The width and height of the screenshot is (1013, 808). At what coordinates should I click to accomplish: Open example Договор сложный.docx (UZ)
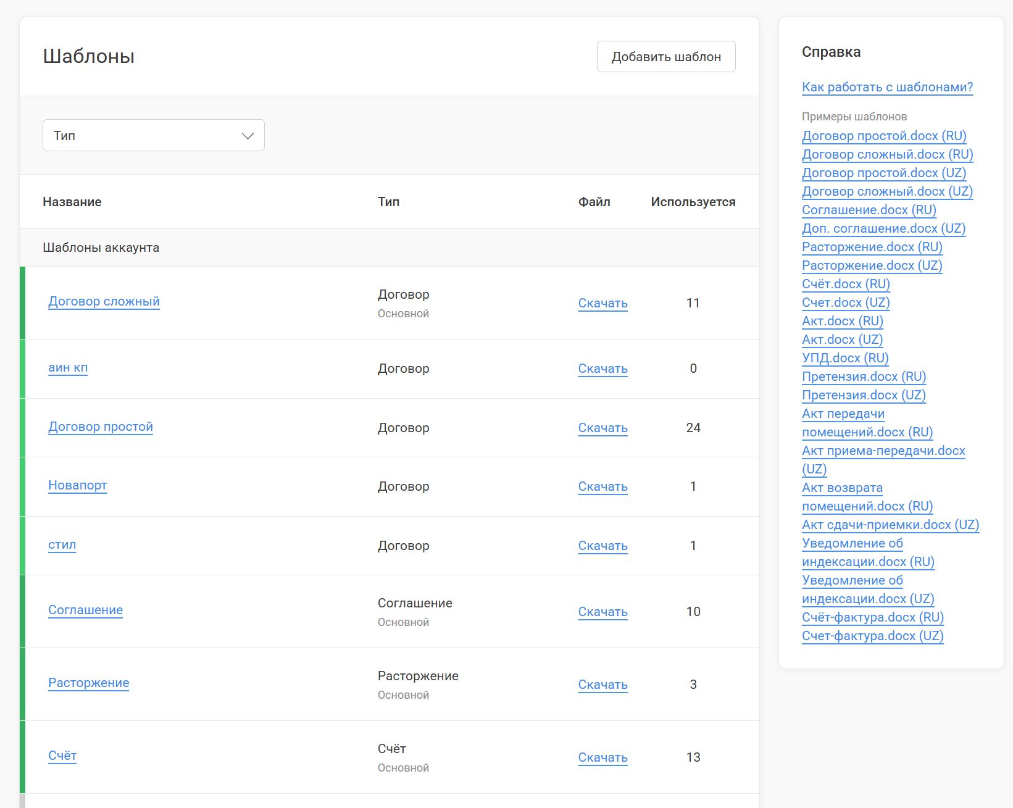point(888,191)
